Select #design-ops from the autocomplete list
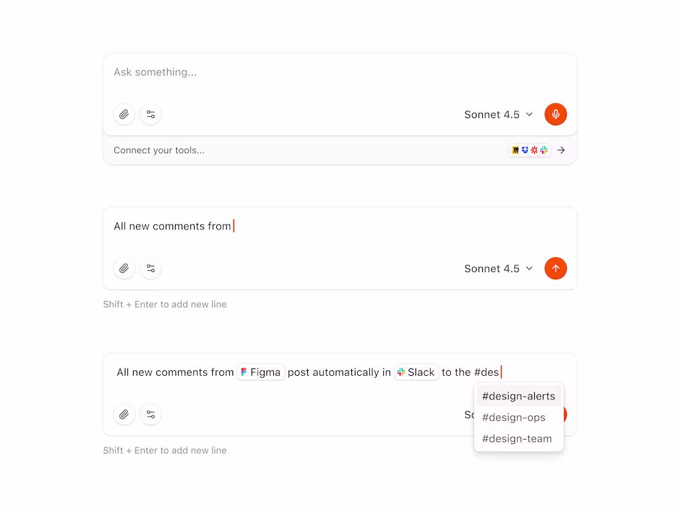 point(514,417)
